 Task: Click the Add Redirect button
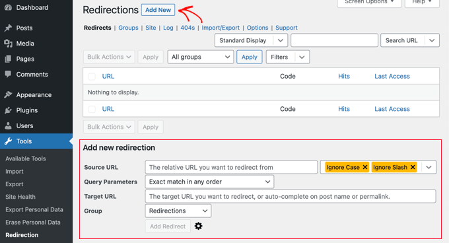pos(168,226)
